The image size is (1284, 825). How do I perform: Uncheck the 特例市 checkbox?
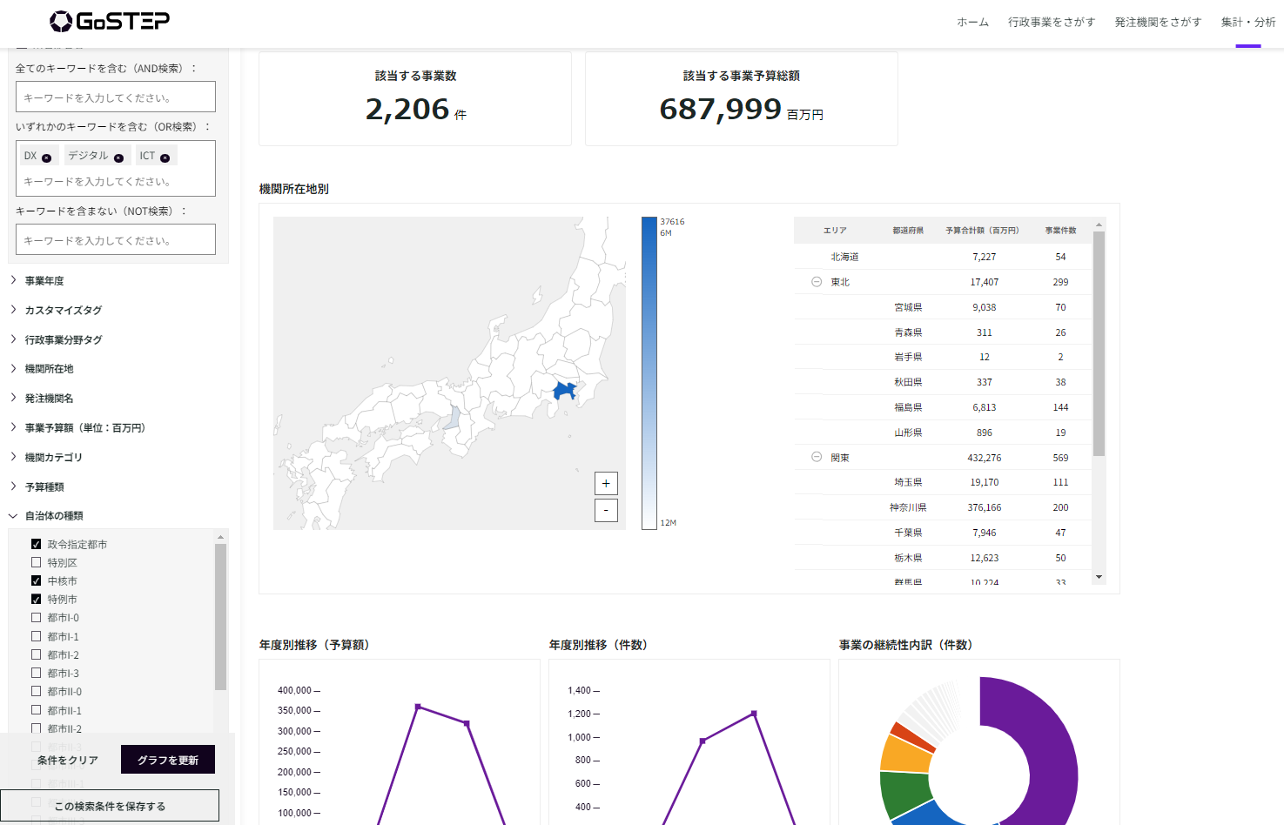36,599
